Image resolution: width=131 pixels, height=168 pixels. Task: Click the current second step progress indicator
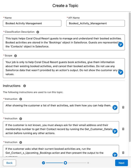click(x=65, y=163)
